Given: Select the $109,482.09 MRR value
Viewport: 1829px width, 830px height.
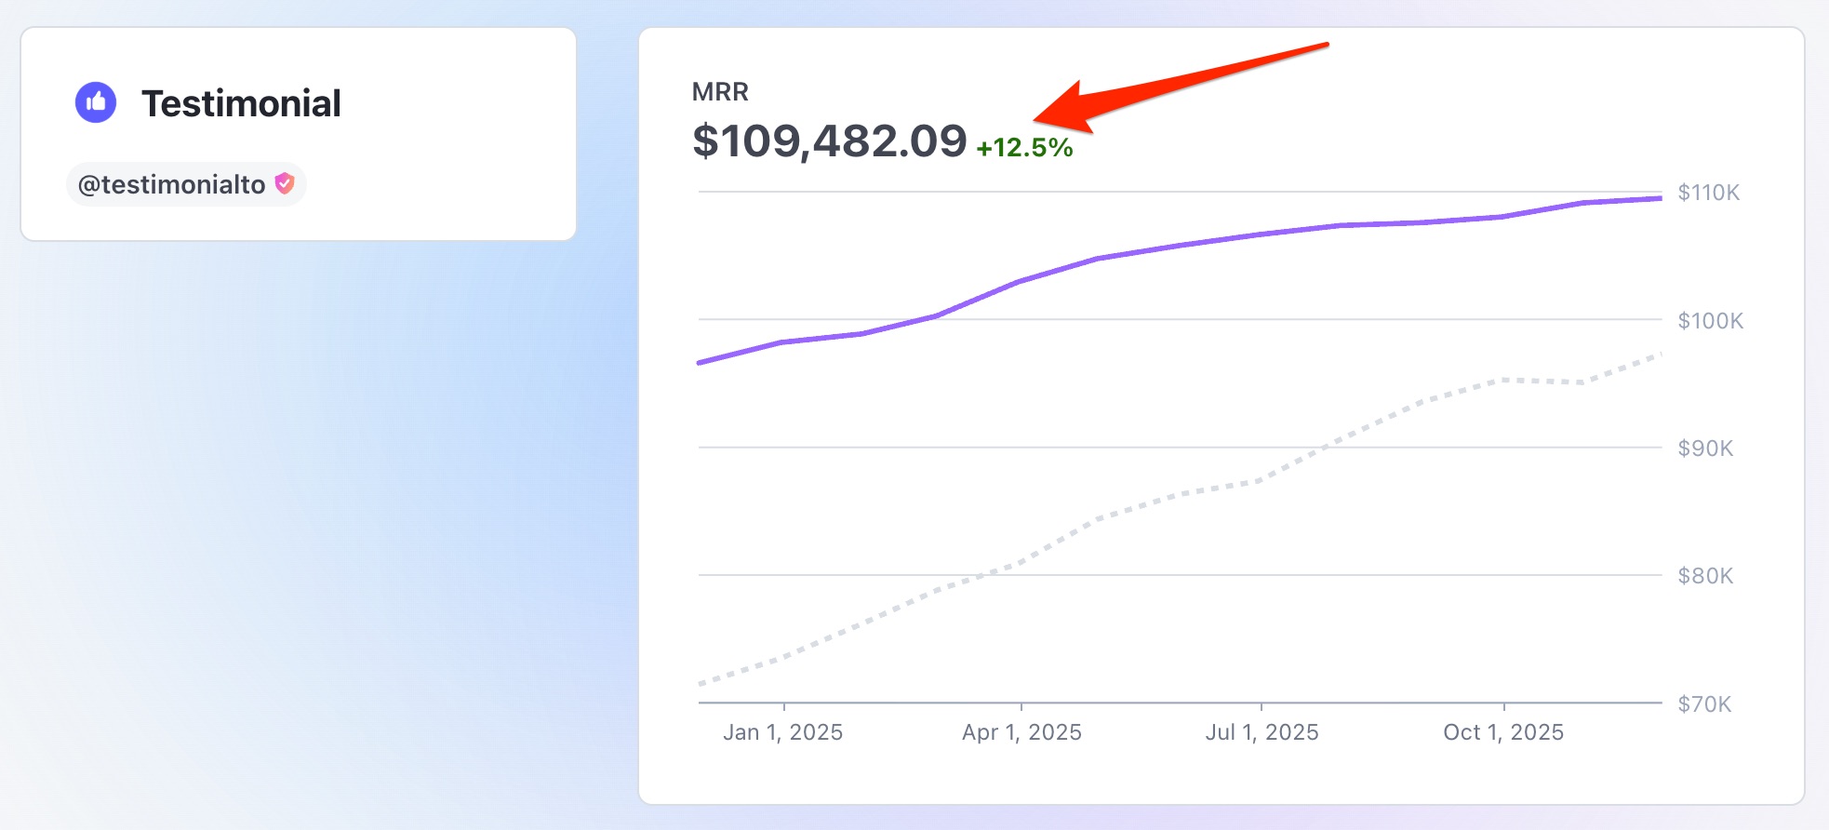Looking at the screenshot, I should [829, 141].
